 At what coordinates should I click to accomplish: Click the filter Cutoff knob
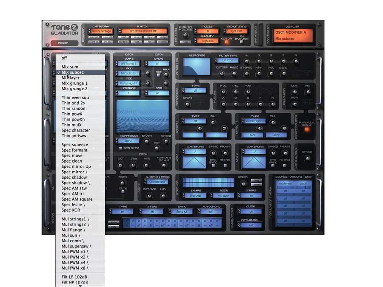pyautogui.click(x=222, y=74)
